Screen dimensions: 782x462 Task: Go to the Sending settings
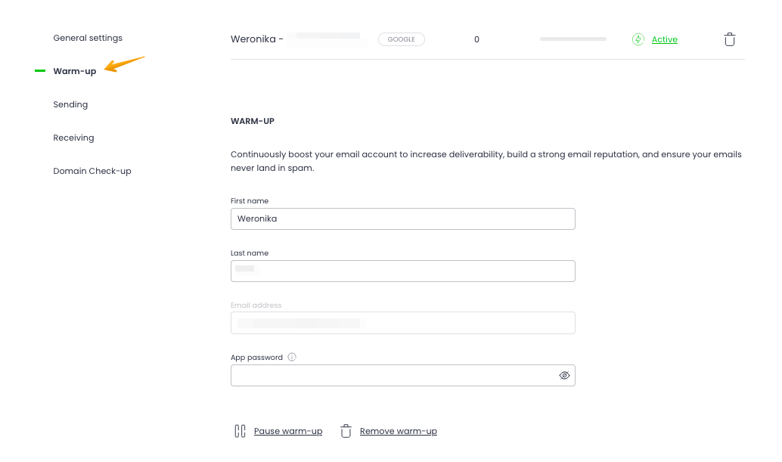tap(70, 104)
